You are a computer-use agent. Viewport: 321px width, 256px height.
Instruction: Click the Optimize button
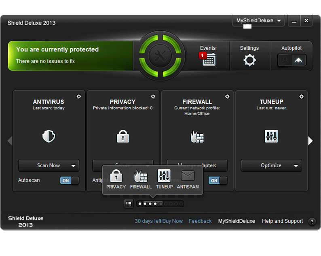tap(271, 165)
